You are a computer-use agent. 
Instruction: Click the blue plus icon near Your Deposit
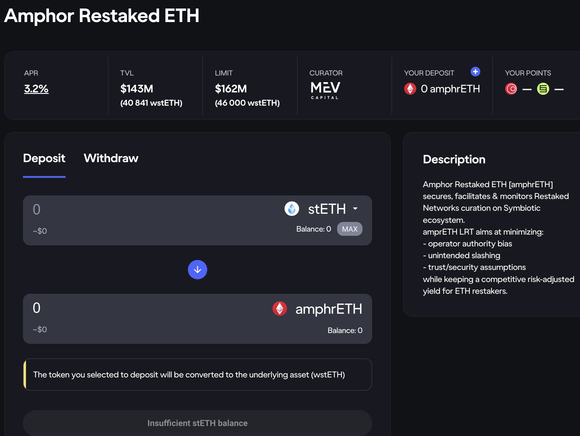point(475,72)
